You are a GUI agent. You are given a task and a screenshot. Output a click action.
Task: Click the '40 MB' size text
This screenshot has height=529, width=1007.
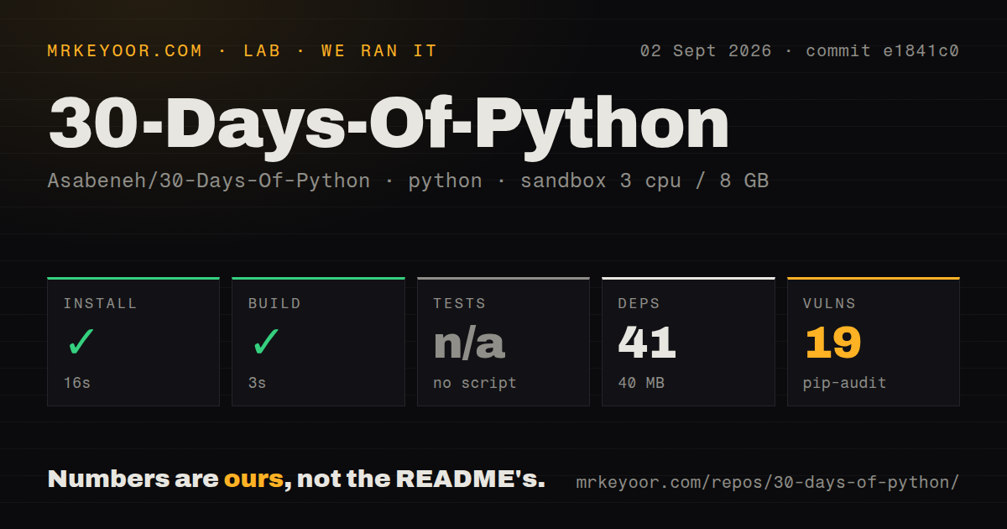[x=641, y=383]
